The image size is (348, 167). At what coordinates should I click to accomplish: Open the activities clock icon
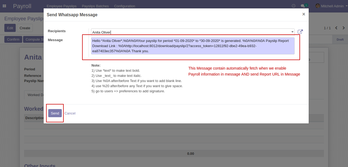coord(294,6)
